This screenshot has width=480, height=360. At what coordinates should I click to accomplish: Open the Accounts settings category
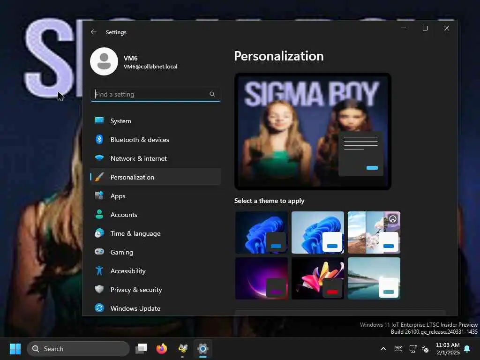[156, 215]
